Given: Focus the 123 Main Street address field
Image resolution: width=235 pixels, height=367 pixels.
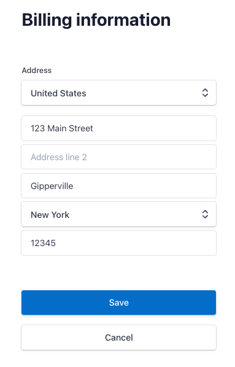Looking at the screenshot, I should pos(118,128).
